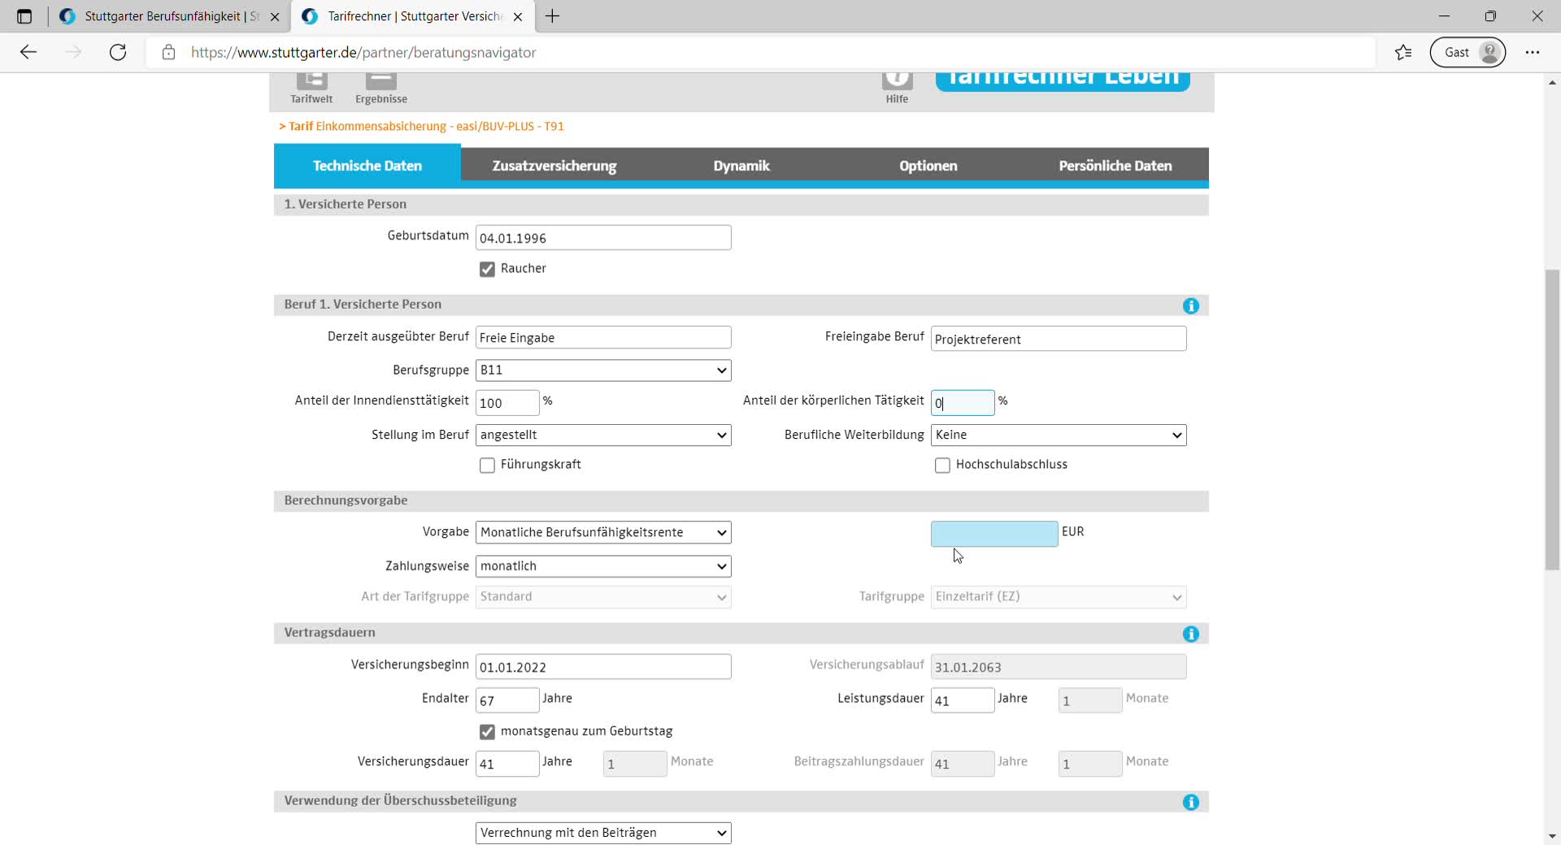Click the blue EUR amount input field
This screenshot has height=845, width=1561.
[994, 534]
